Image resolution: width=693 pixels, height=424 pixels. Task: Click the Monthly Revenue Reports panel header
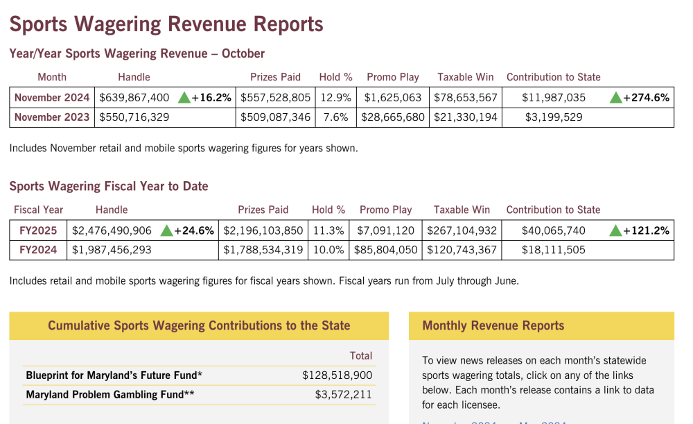coord(541,325)
